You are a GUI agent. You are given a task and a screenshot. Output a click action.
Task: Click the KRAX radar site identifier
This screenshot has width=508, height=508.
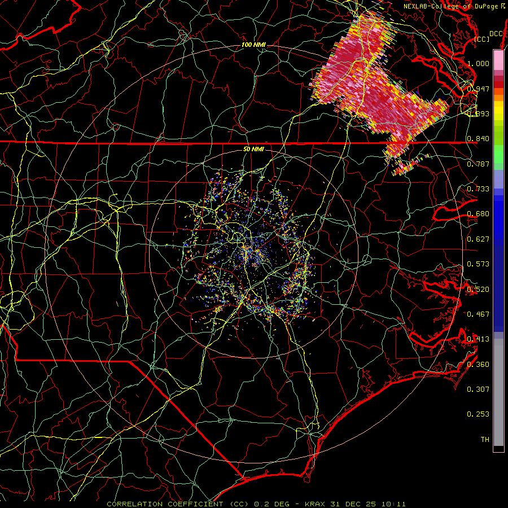click(316, 504)
